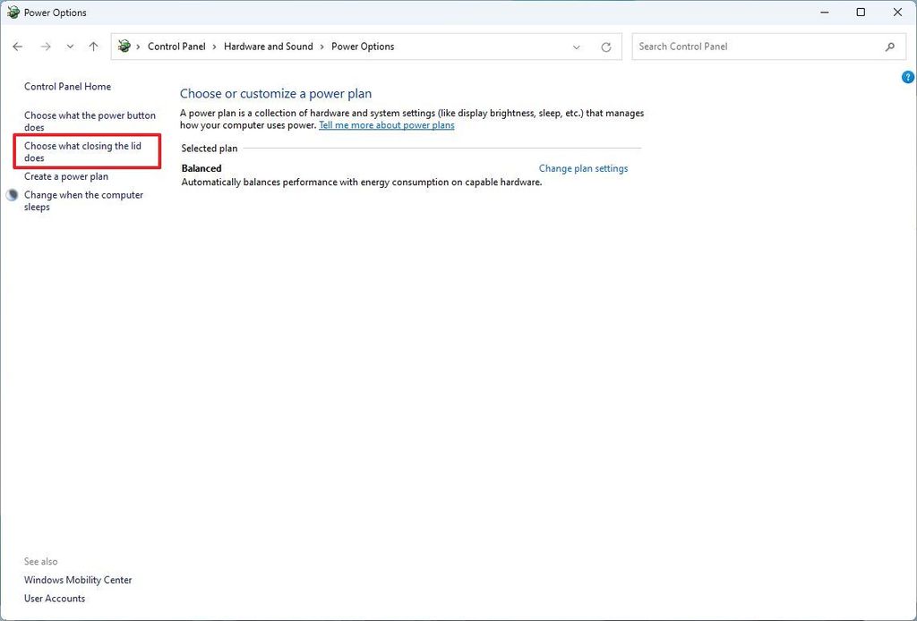
Task: Go up one level with the up arrow
Action: point(93,46)
